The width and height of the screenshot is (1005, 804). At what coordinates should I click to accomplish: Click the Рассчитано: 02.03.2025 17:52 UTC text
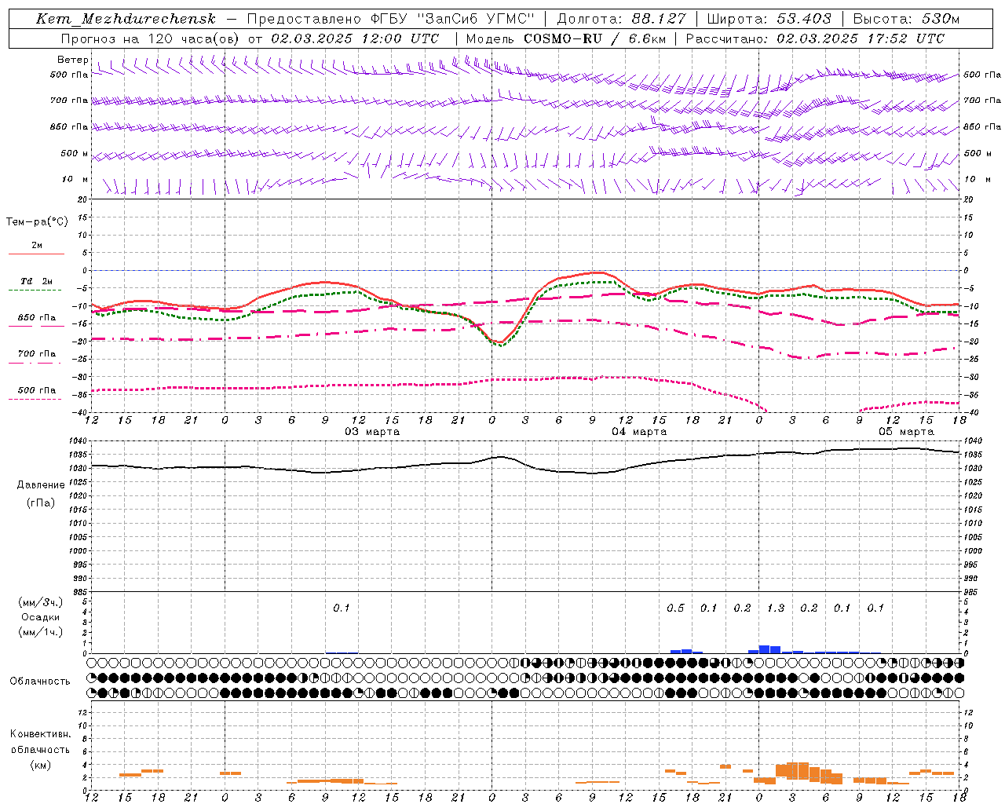point(815,38)
